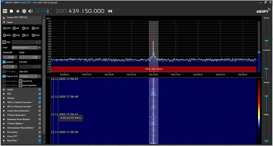Viewport: 273px width, 146px height.
Task: Enable the Shift checkbox
Action: (x=4, y=42)
